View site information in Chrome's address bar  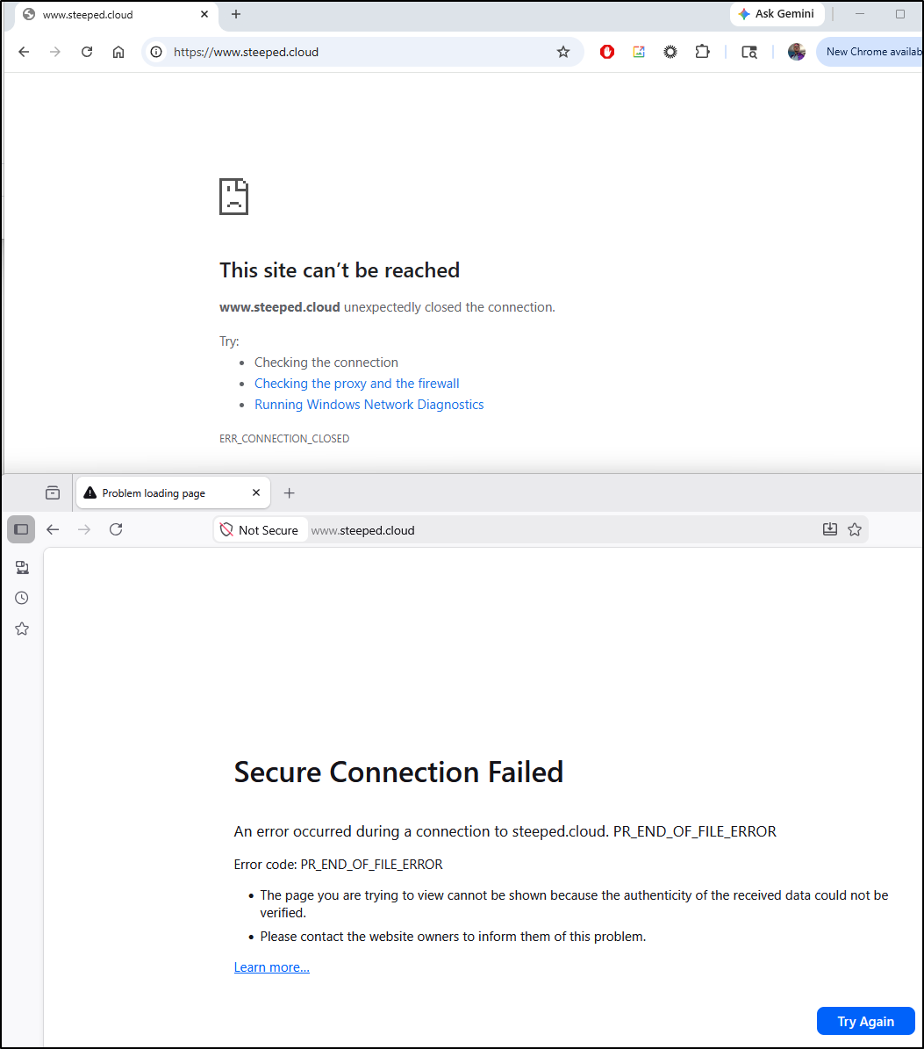coord(156,52)
